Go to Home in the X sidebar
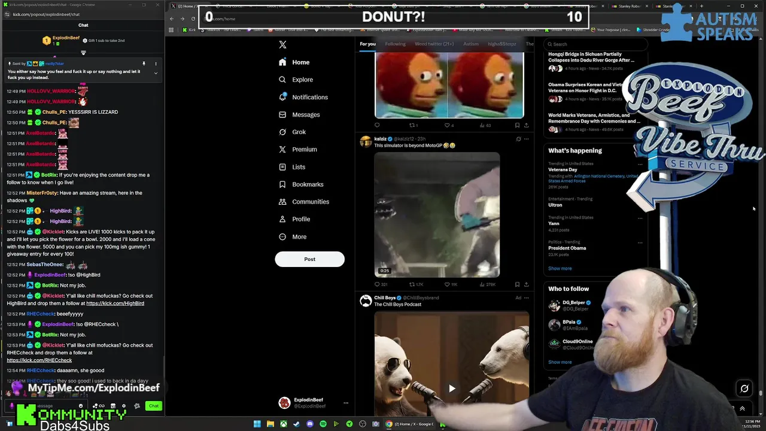 [294, 62]
